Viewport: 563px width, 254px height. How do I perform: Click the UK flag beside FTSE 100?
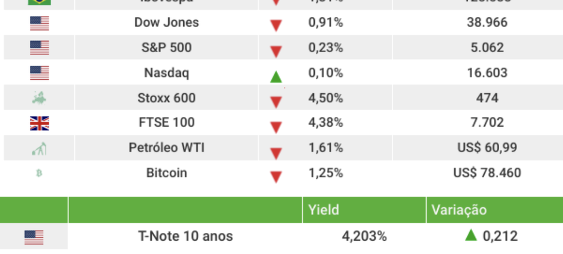39,123
